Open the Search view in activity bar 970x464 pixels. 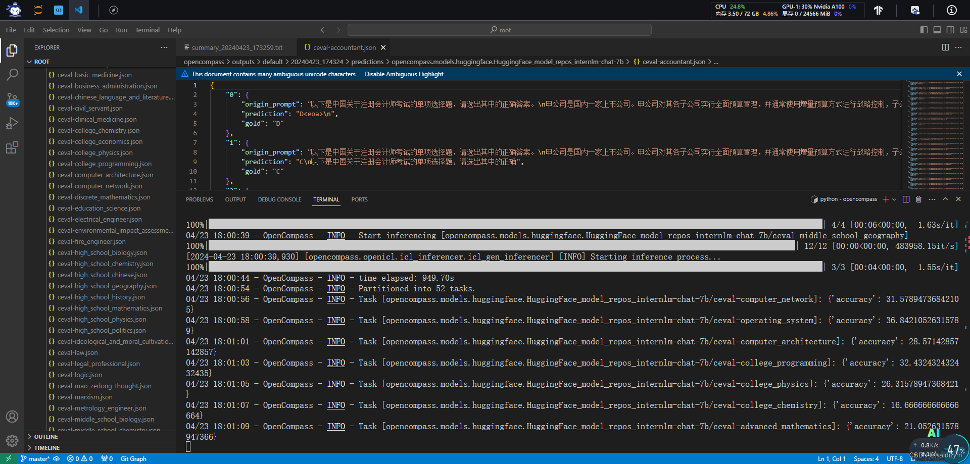[x=12, y=75]
